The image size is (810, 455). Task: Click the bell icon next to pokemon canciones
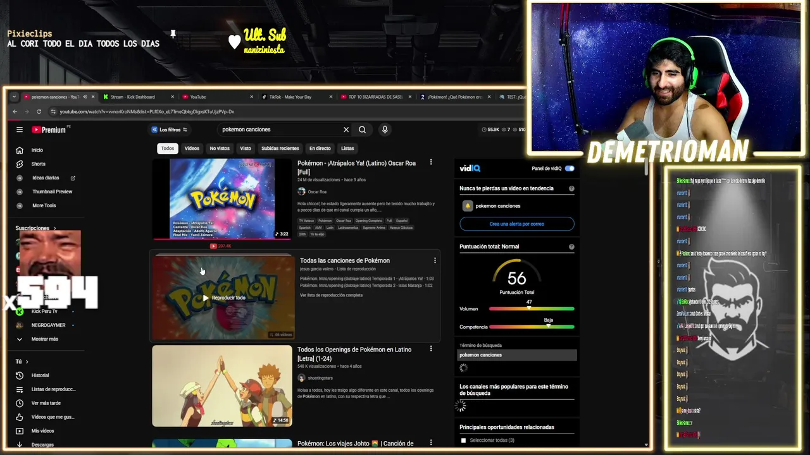[x=468, y=206]
